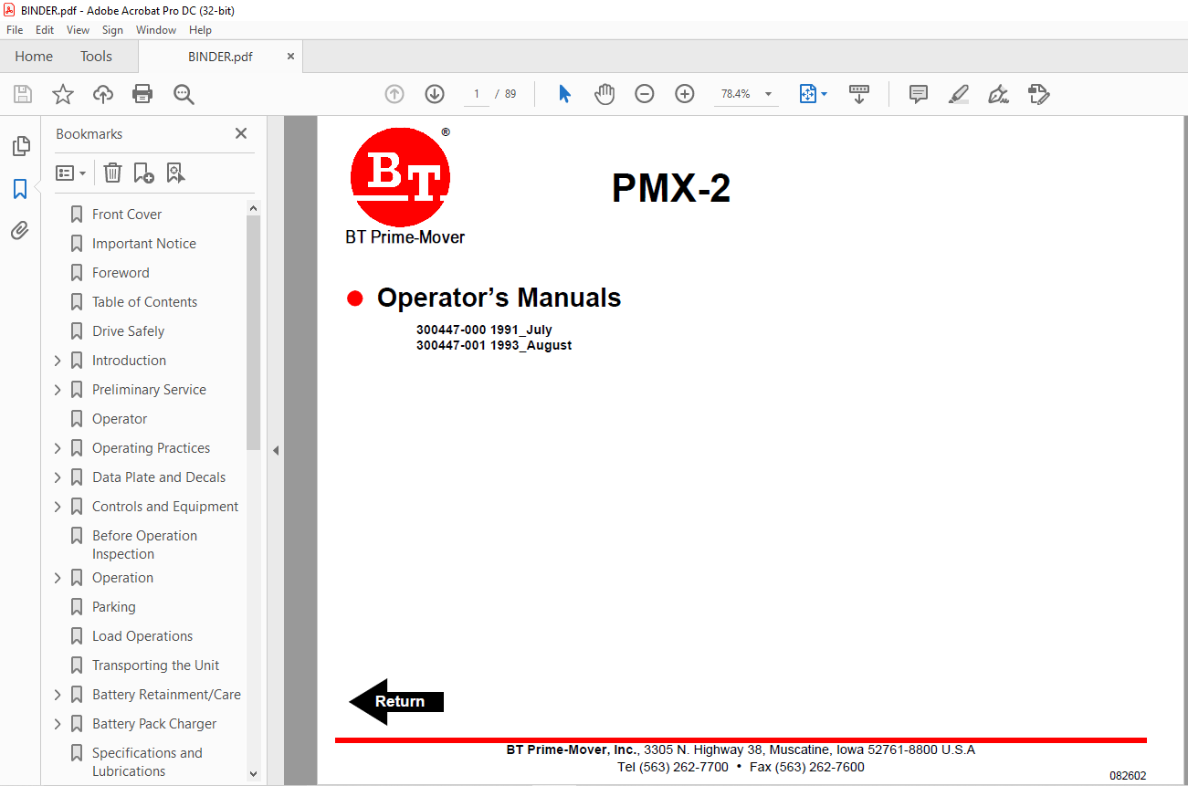The height and width of the screenshot is (786, 1188).
Task: Click bookmarks scrollbar down arrow
Action: point(254,774)
